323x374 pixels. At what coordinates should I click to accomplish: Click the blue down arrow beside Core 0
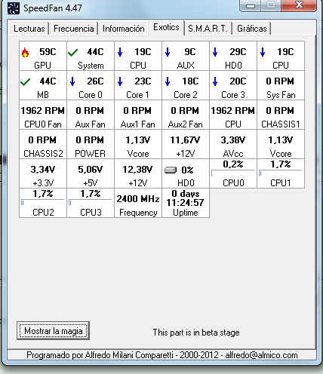(72, 81)
